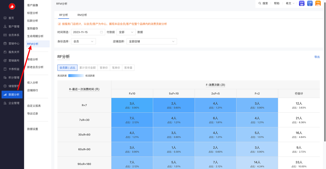326x169 pixels.
Task: Switch to the RM分析 tab
Action: point(82,15)
